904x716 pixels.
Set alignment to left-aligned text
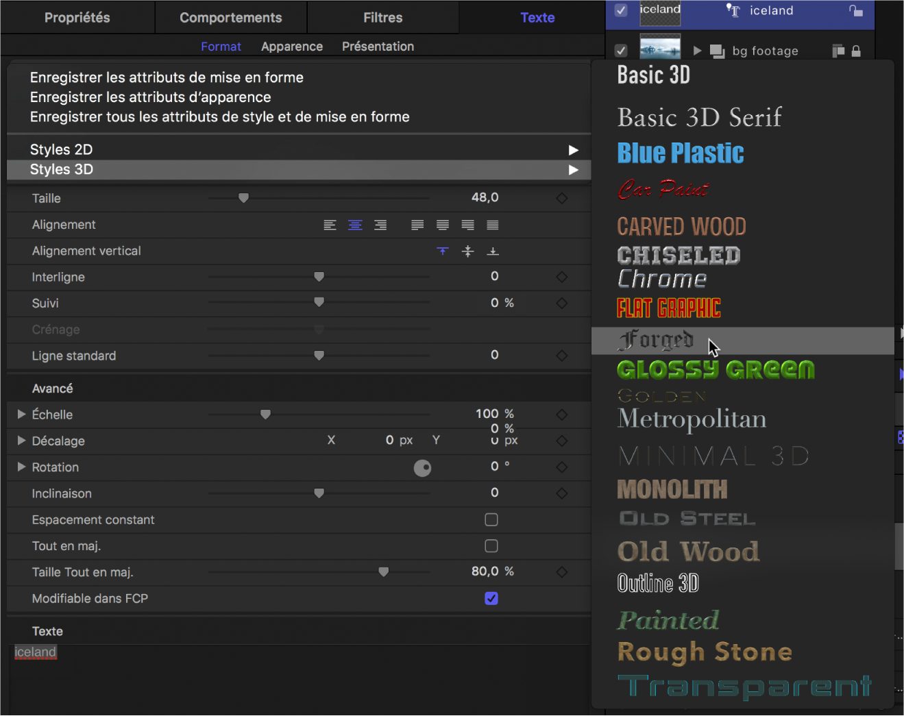(330, 225)
